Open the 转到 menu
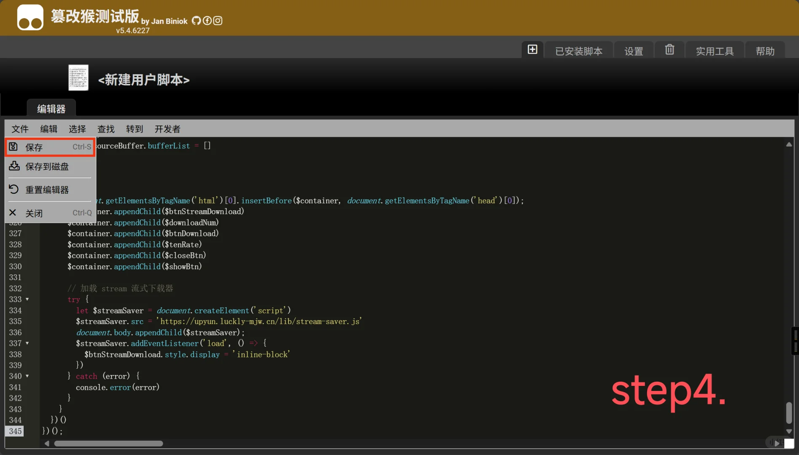 (x=135, y=129)
